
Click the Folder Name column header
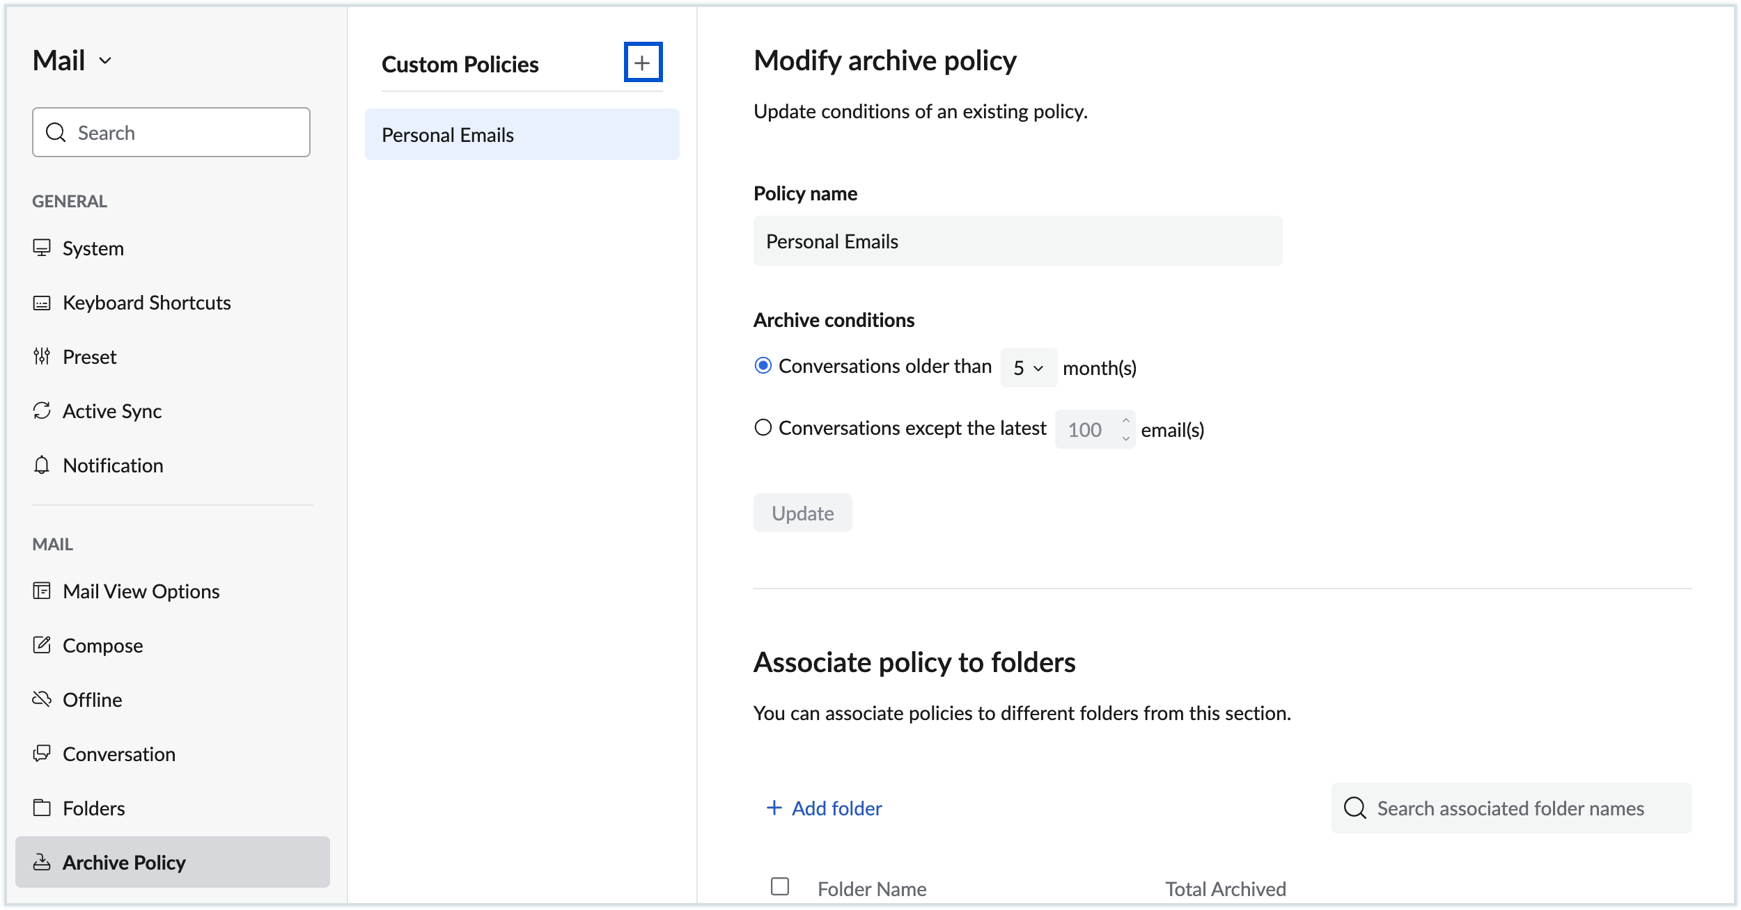click(x=871, y=888)
